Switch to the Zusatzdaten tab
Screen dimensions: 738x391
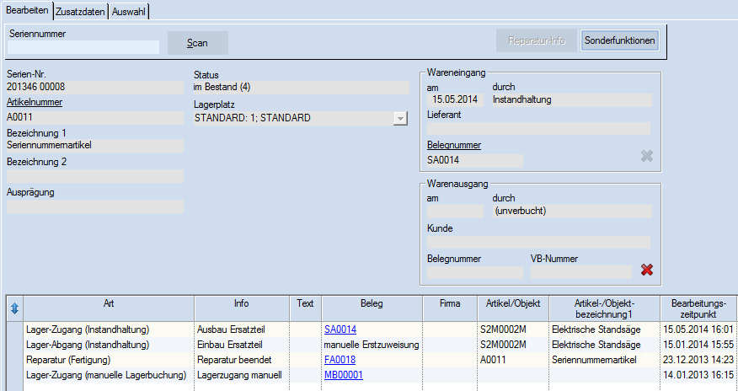[x=80, y=10]
